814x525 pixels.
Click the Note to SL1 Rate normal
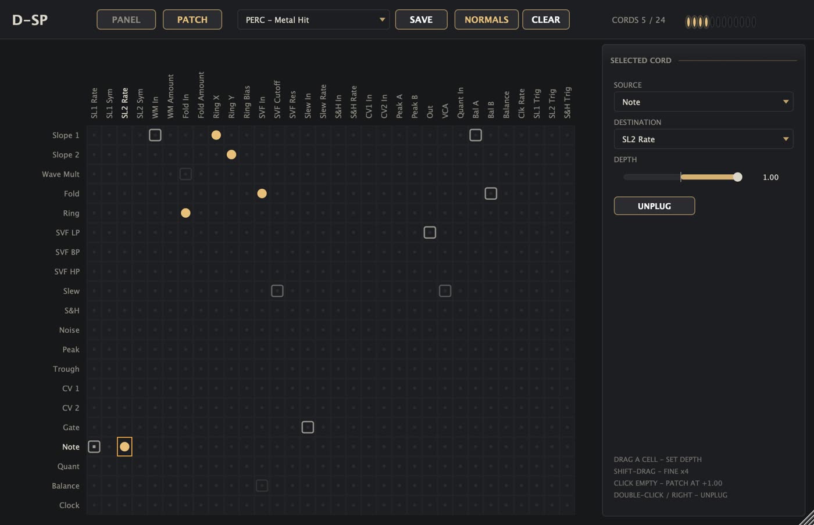tap(94, 447)
